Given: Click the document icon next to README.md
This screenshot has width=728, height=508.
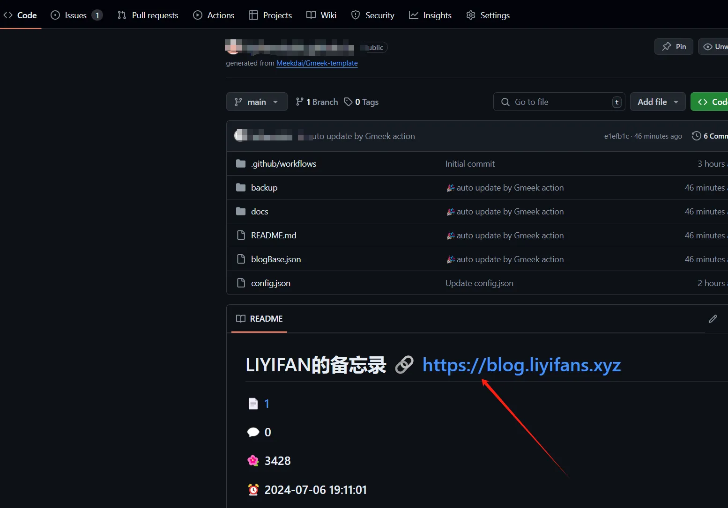Looking at the screenshot, I should (x=241, y=236).
